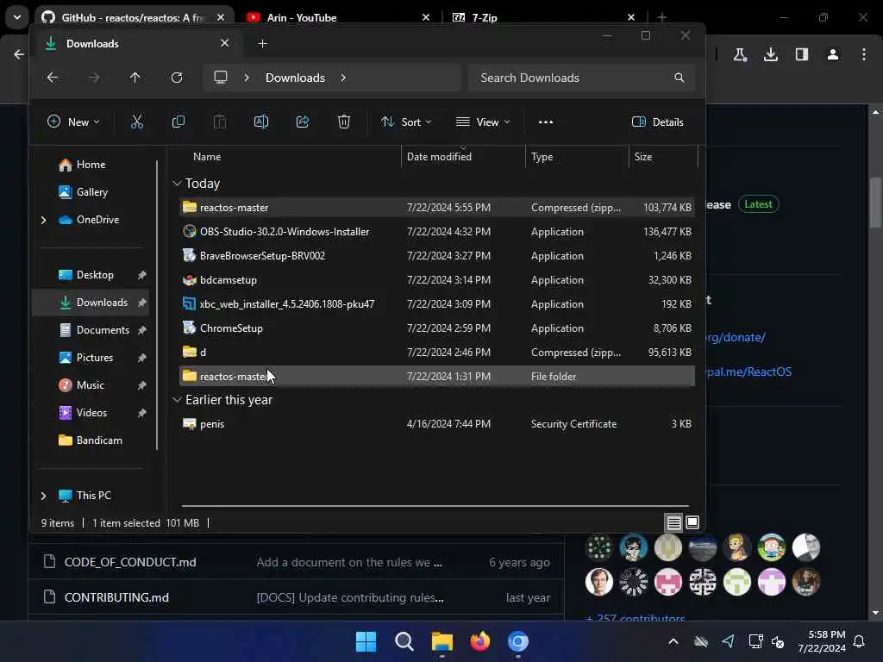Switch to GitHub reactos browser tab

tap(133, 17)
